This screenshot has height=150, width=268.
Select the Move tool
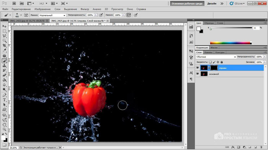tap(5, 26)
